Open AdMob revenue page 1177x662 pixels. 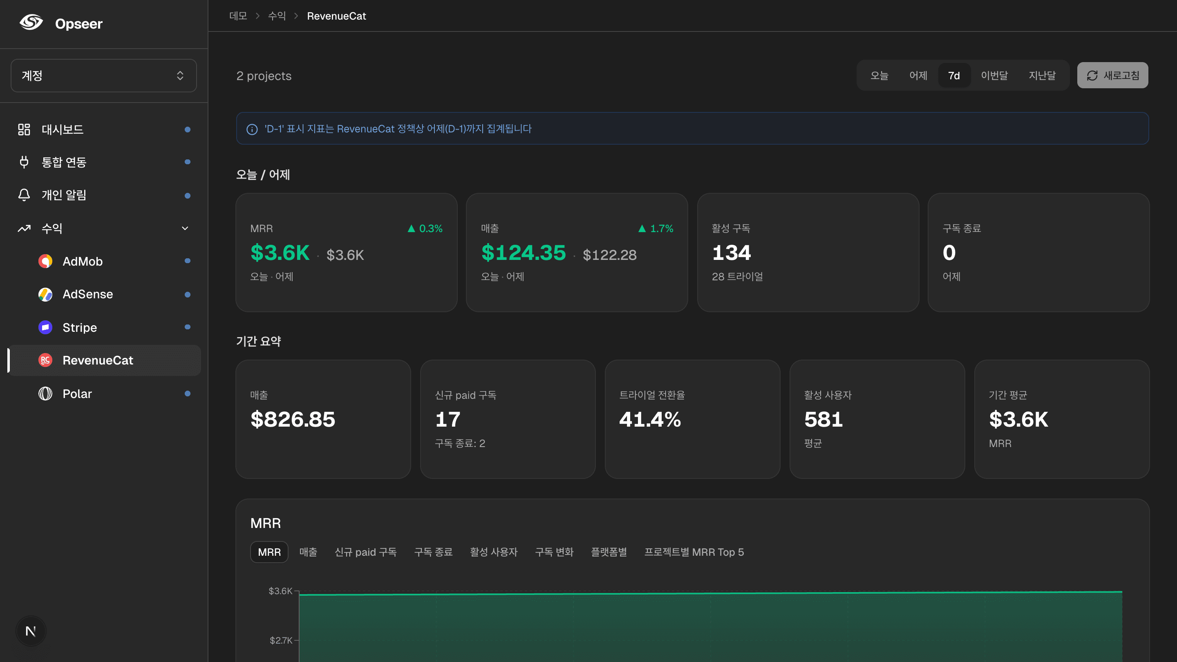pyautogui.click(x=104, y=261)
